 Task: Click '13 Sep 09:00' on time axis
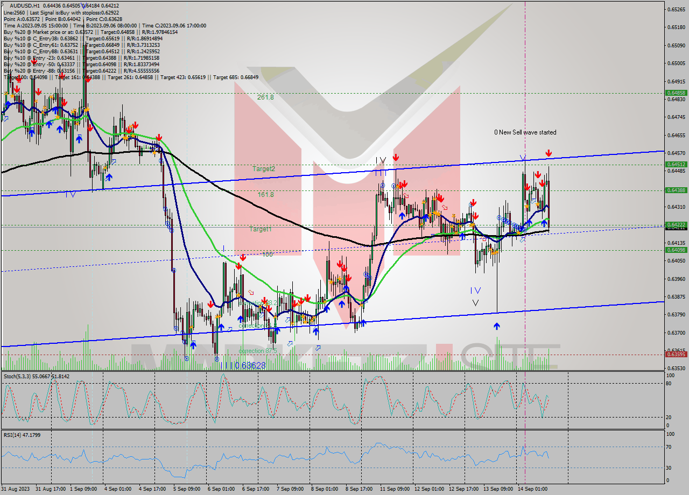(498, 489)
